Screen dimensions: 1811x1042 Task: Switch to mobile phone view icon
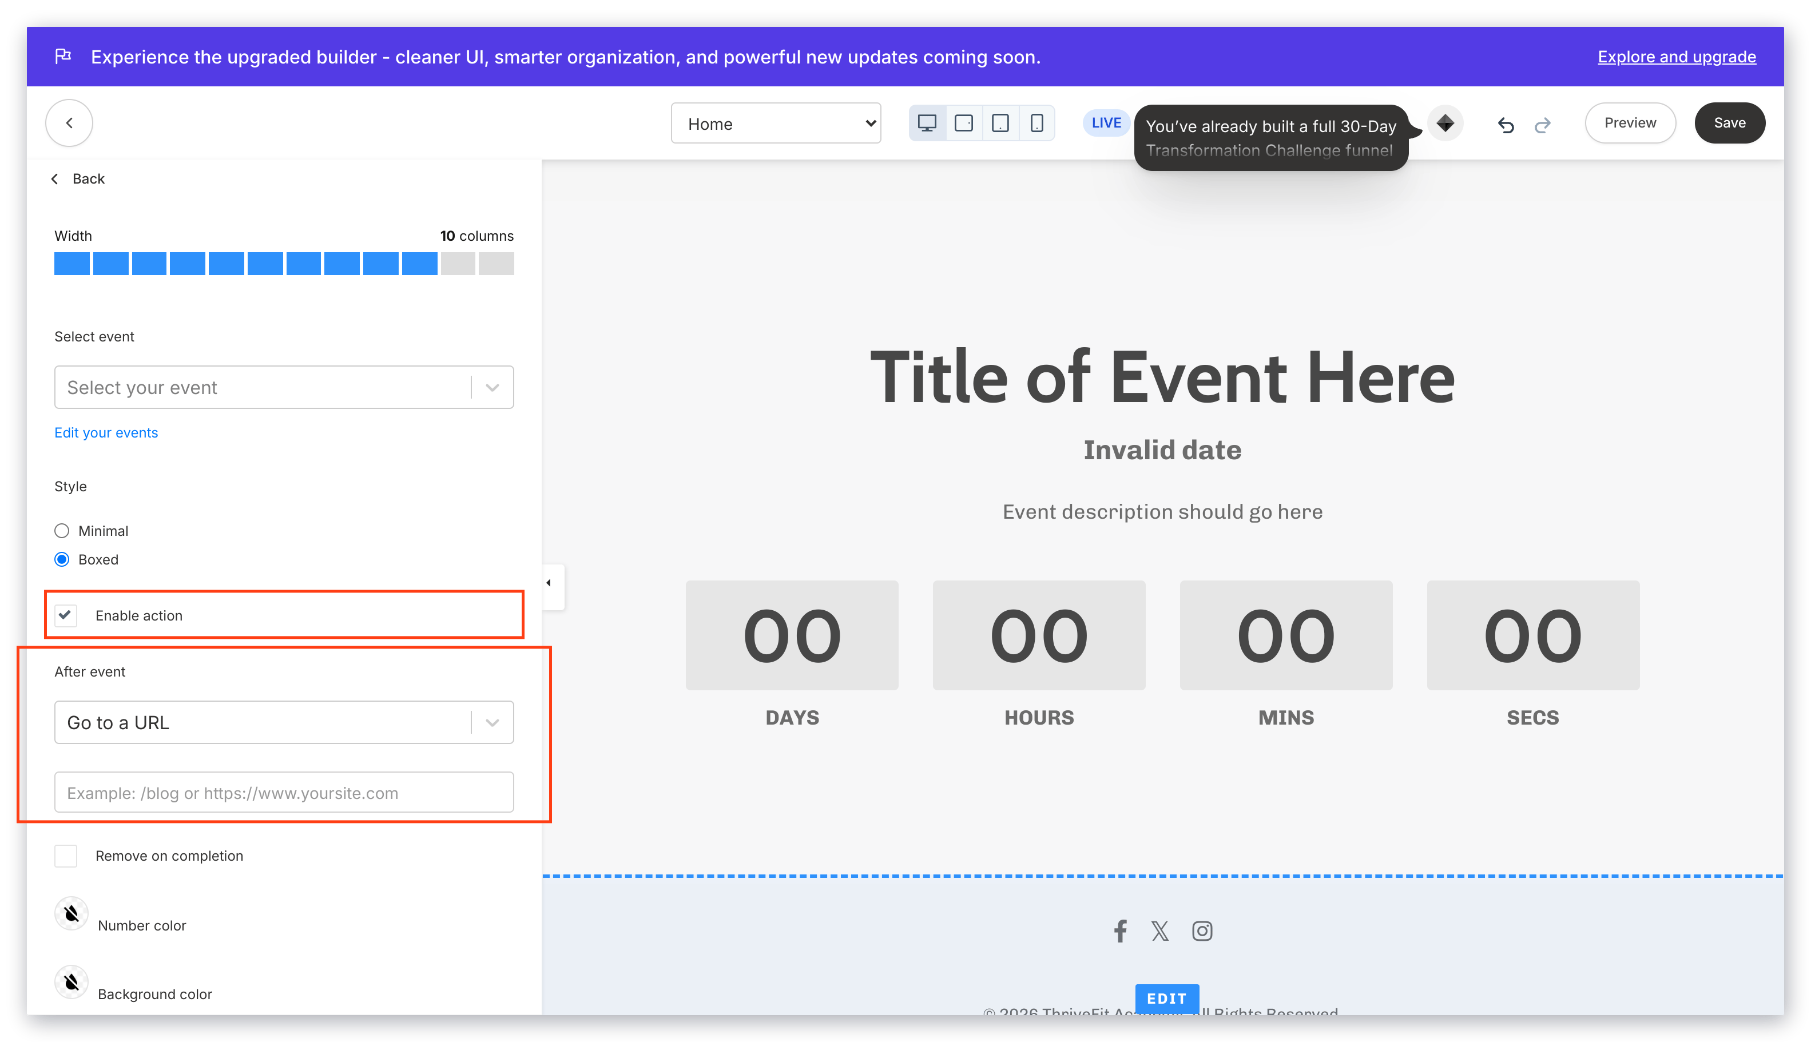[x=1036, y=123]
